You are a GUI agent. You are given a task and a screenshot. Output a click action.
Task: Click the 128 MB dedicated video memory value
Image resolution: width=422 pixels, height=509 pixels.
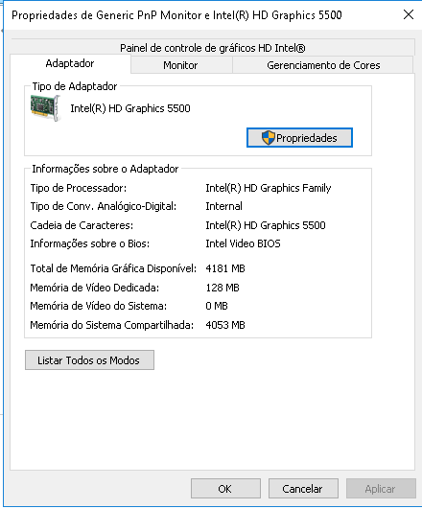[223, 288]
